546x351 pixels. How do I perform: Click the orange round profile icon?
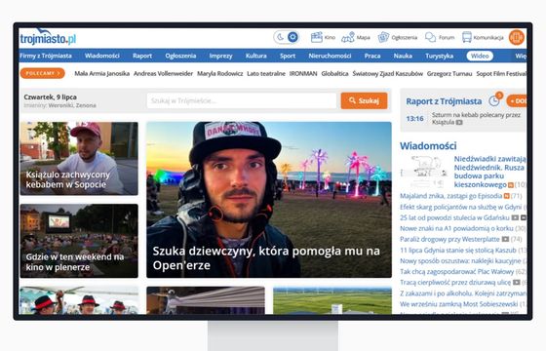coord(517,37)
